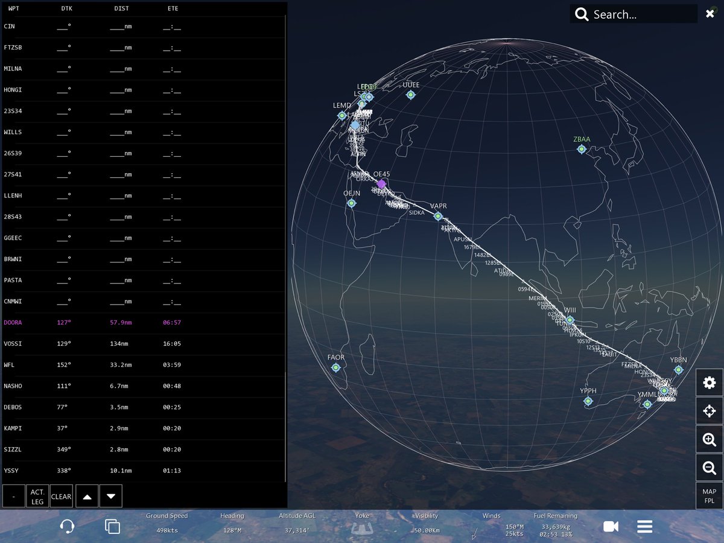
Task: Click the ACT. LEG button
Action: tap(37, 496)
